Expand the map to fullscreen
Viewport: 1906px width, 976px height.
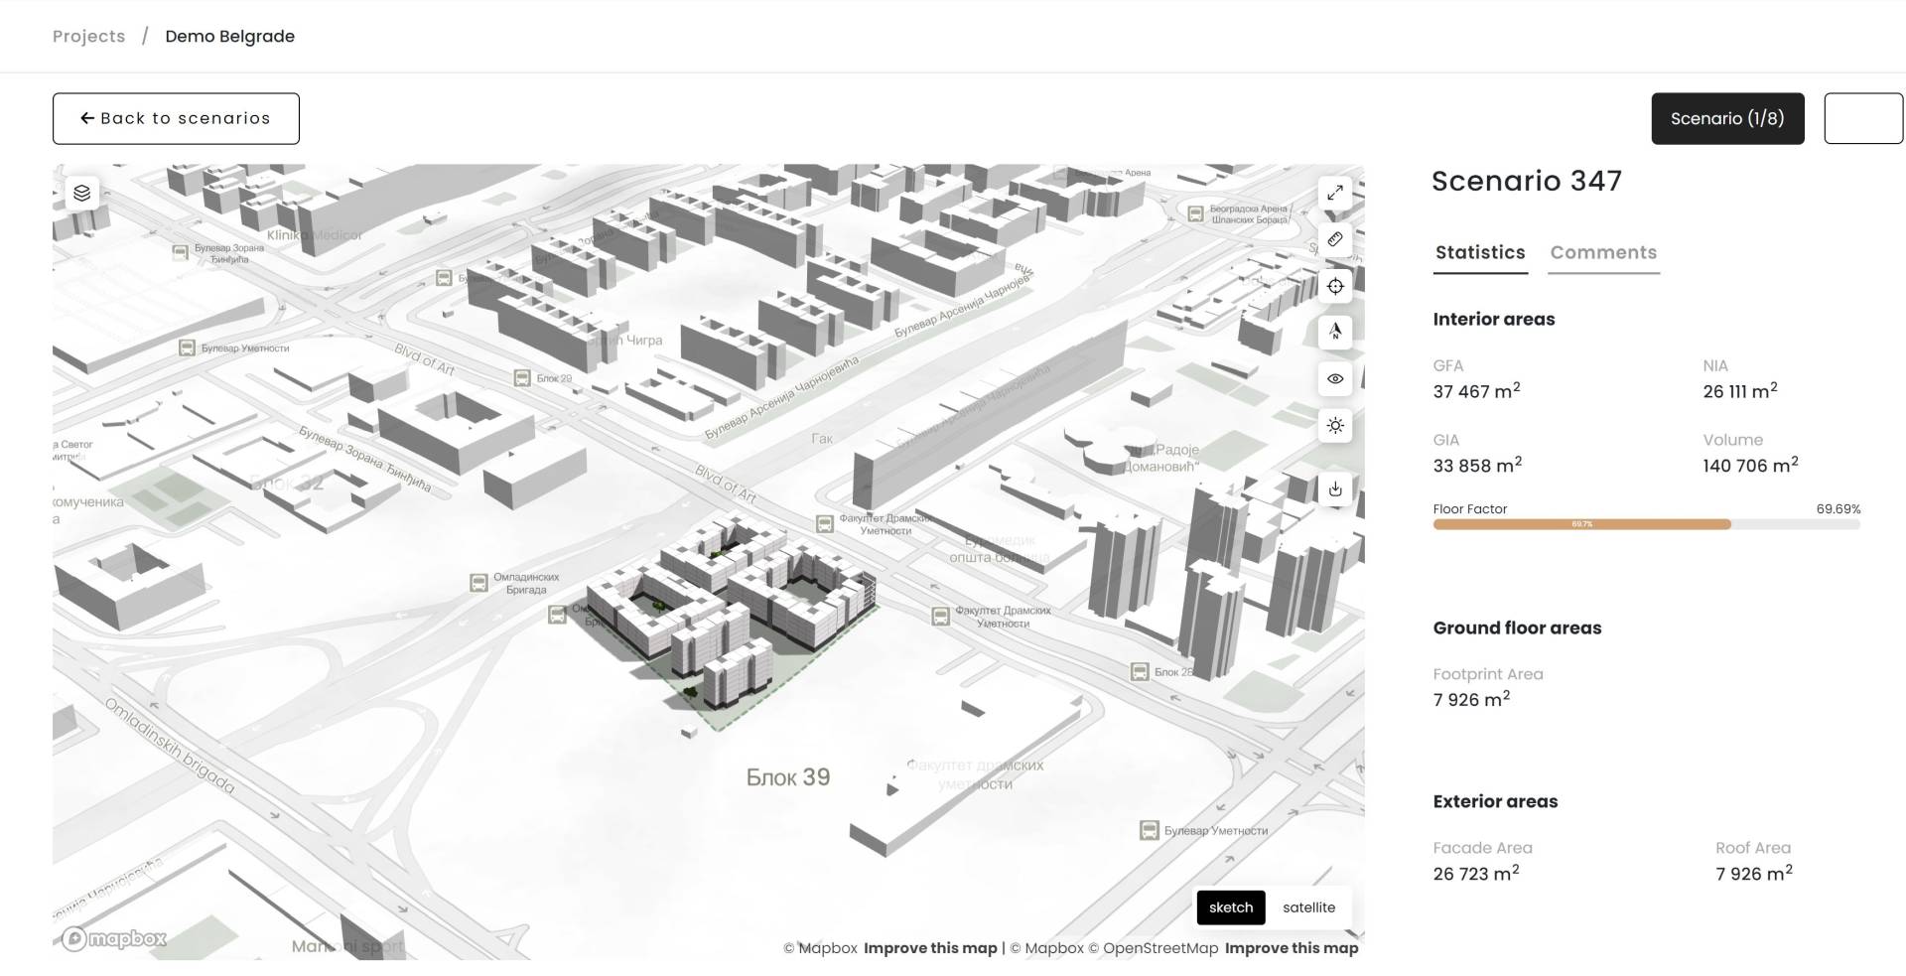pos(1335,193)
